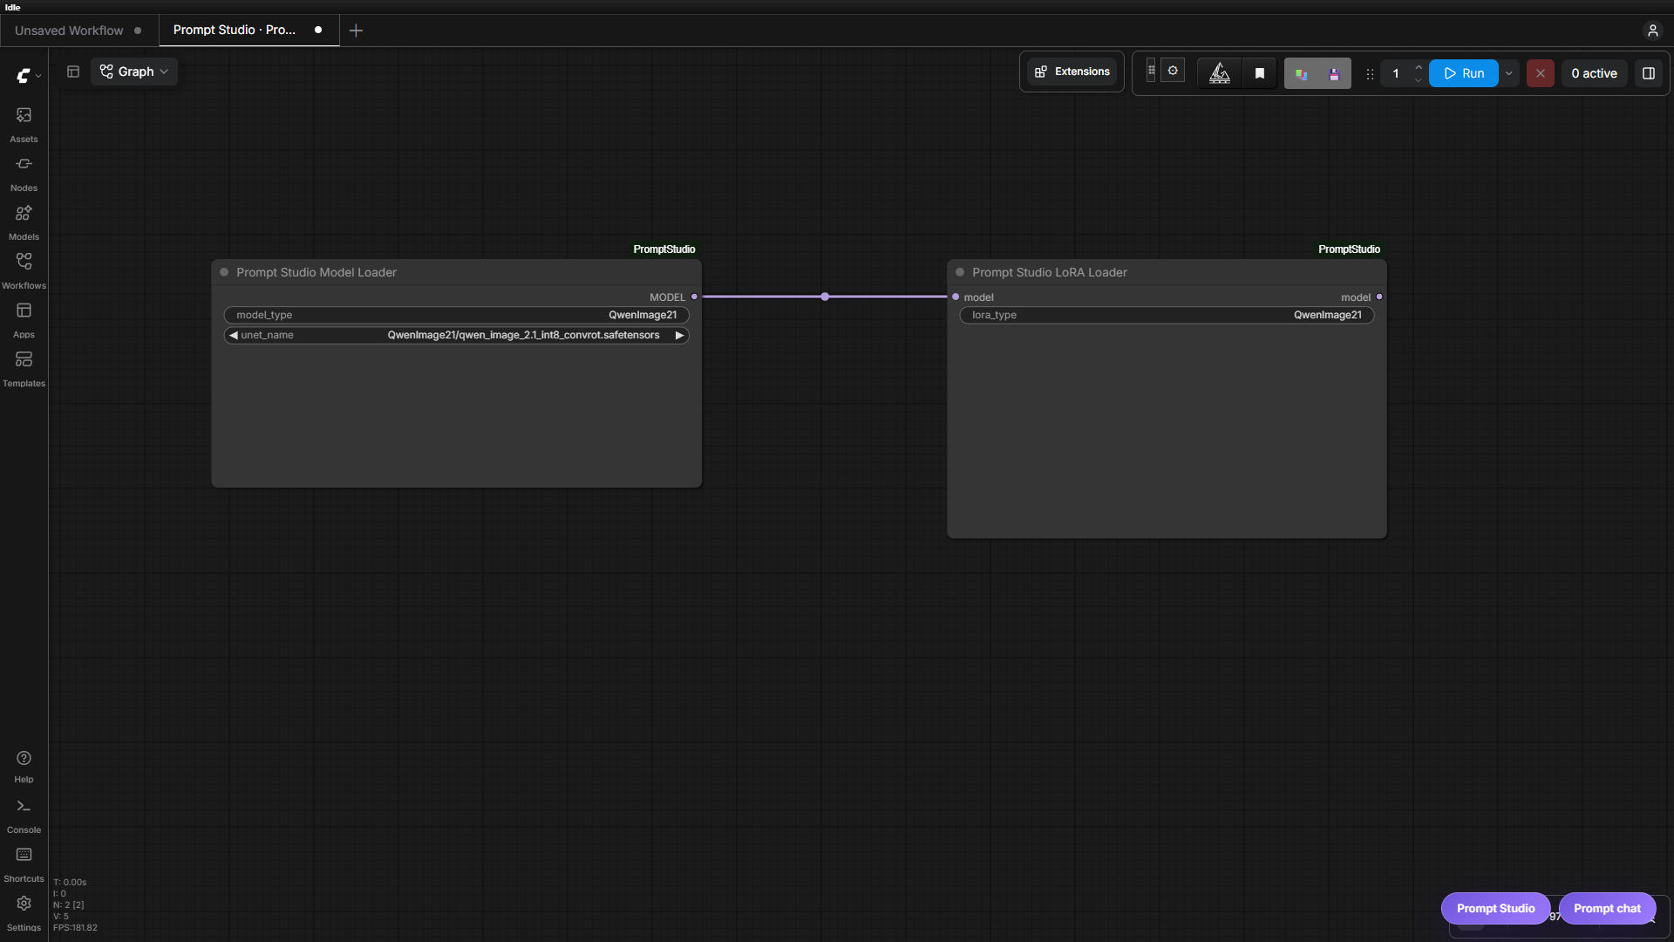Increase batch count with up arrow

point(1419,67)
